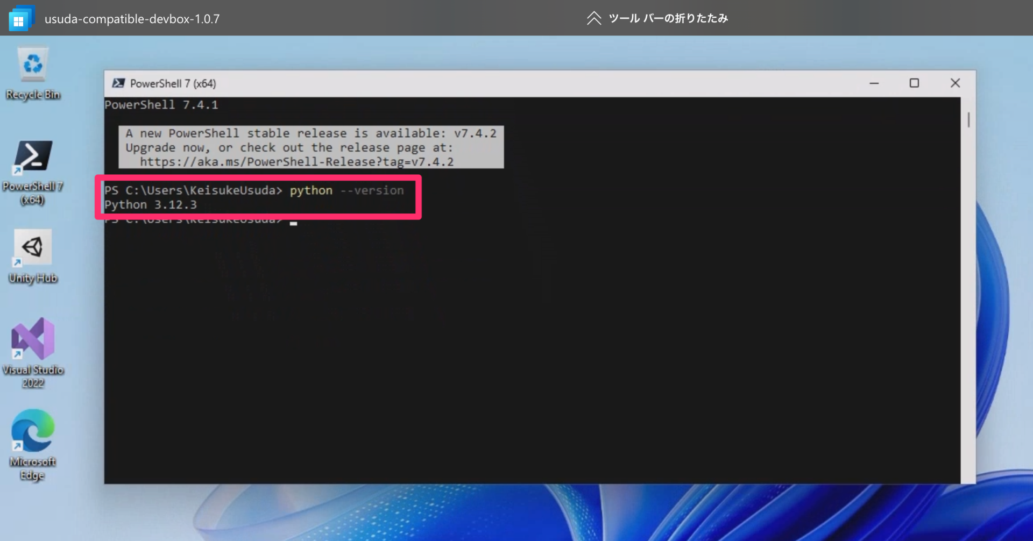Maximize the PowerShell window
This screenshot has width=1033, height=541.
[x=915, y=83]
